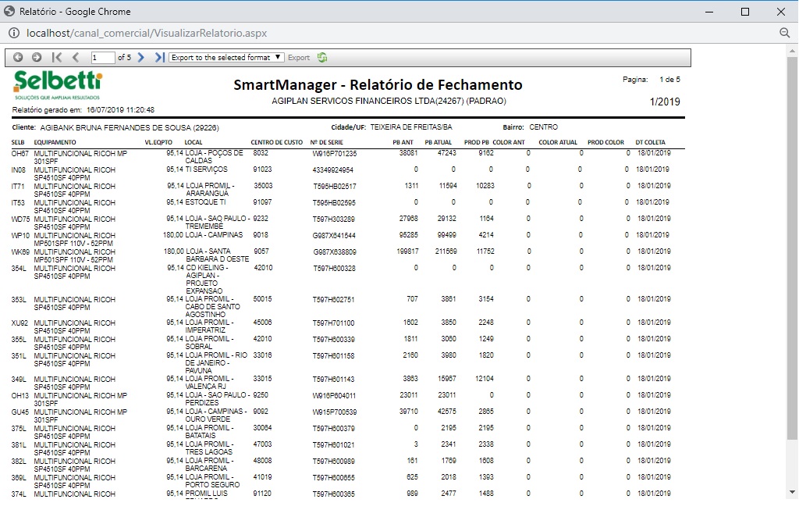Click cost center 91023
Screen dimensions: 799x510
(x=262, y=169)
